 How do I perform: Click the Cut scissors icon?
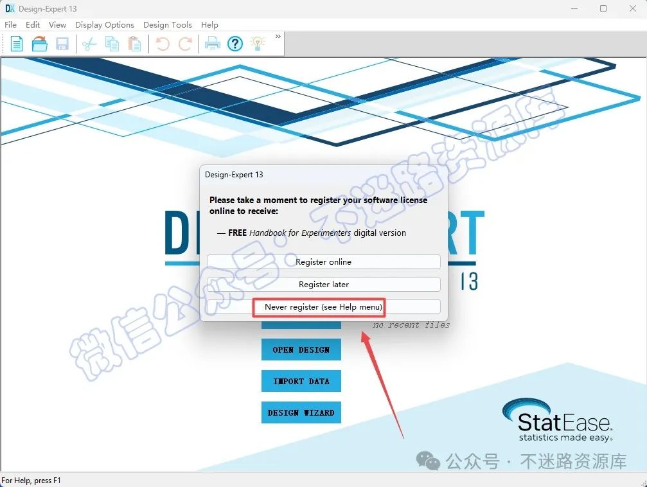tap(89, 44)
